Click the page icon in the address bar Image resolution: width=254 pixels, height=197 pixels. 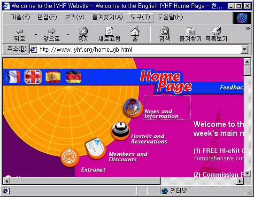[x=33, y=49]
